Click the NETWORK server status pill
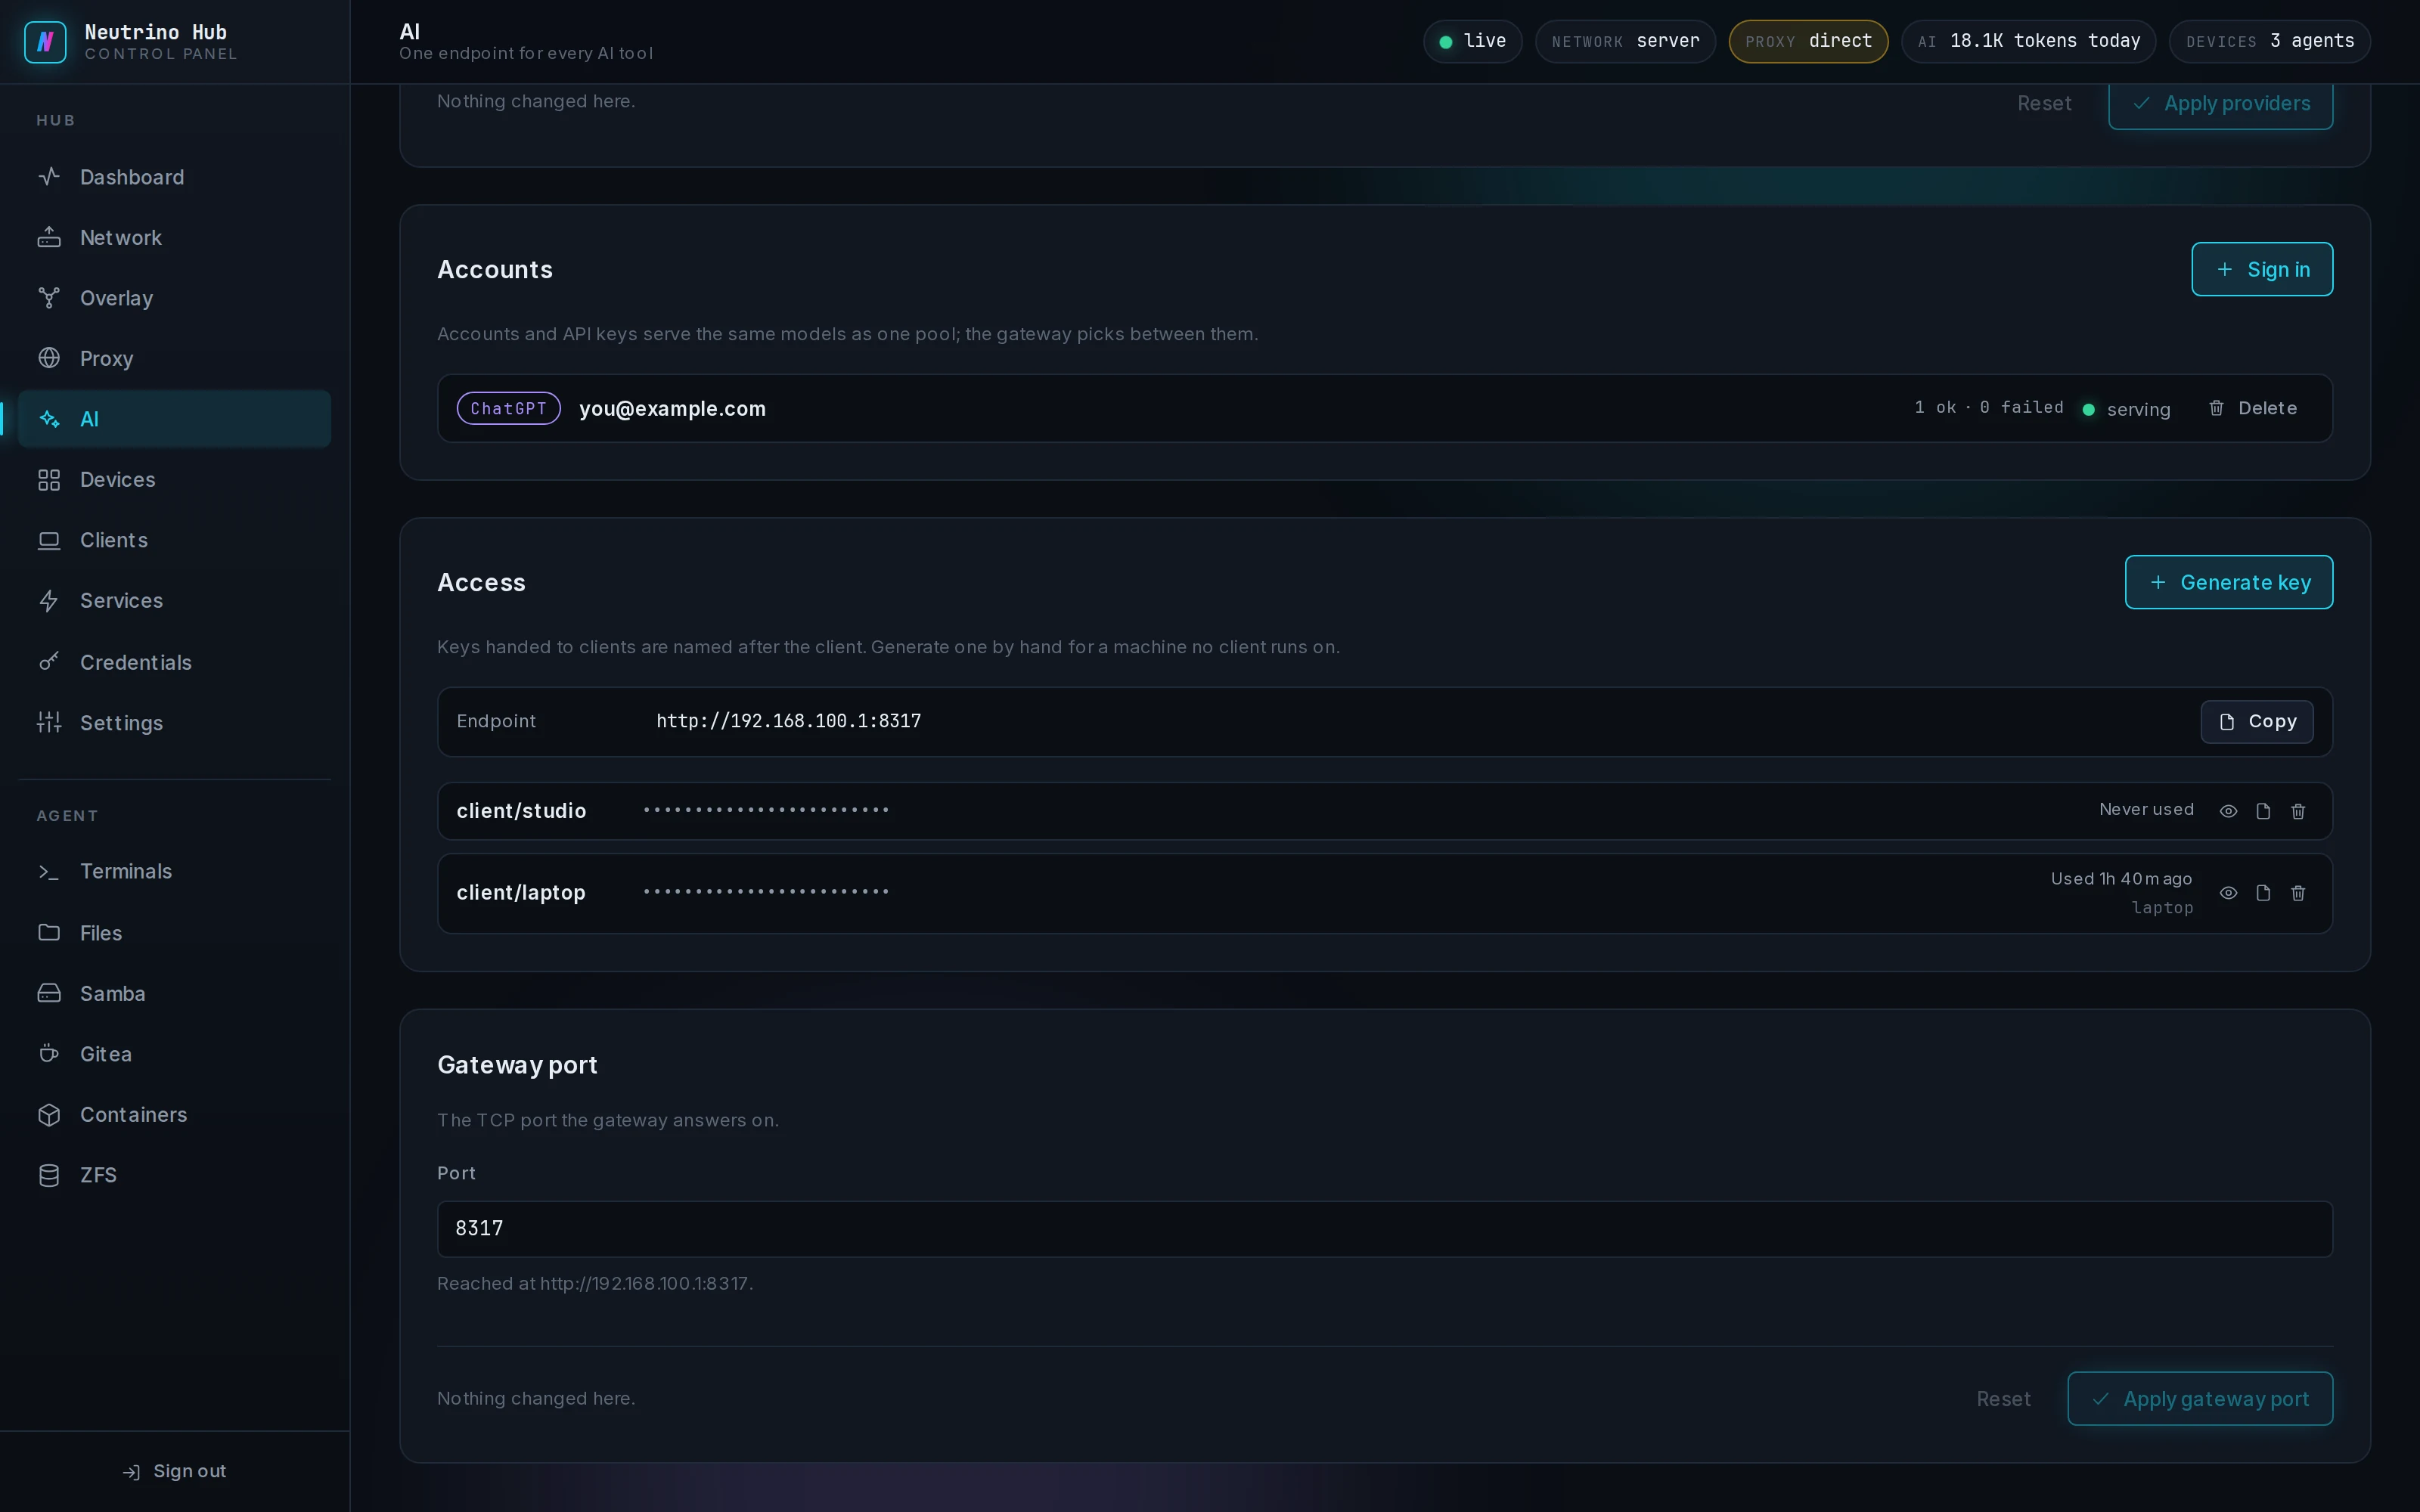The image size is (2420, 1512). coord(1625,41)
